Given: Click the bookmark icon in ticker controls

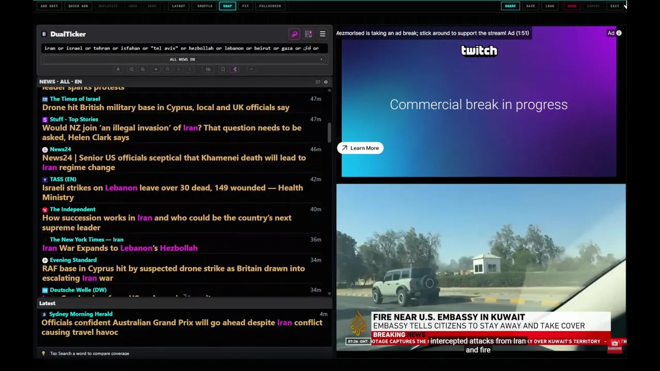Looking at the screenshot, I should point(223,69).
